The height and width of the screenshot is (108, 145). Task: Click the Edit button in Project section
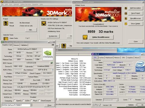click(x=31, y=30)
